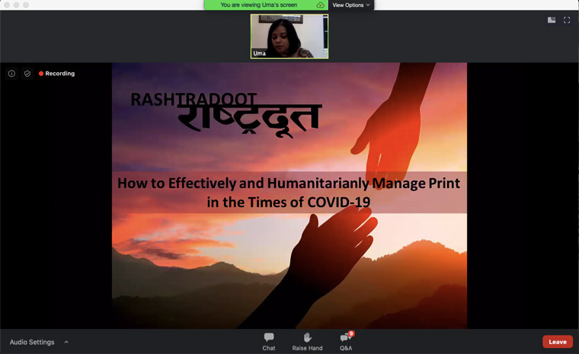Open the Q&A panel

[346, 342]
